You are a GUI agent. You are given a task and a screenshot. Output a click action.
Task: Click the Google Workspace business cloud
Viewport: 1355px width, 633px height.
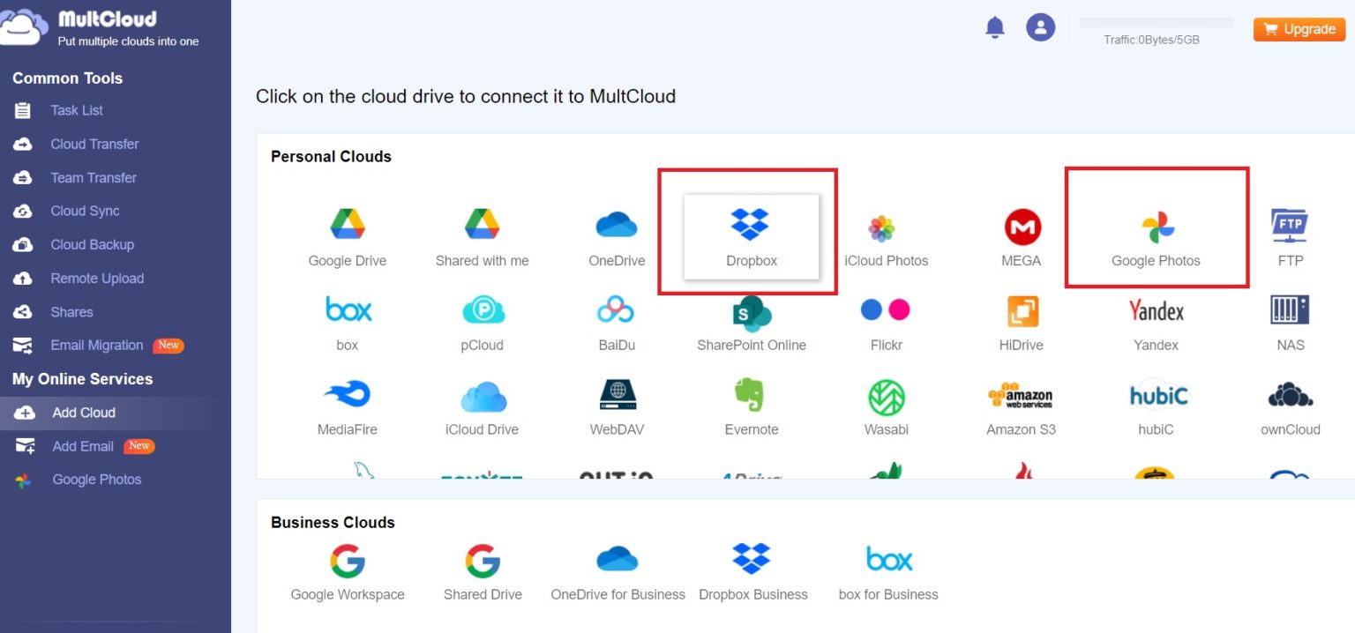[348, 561]
